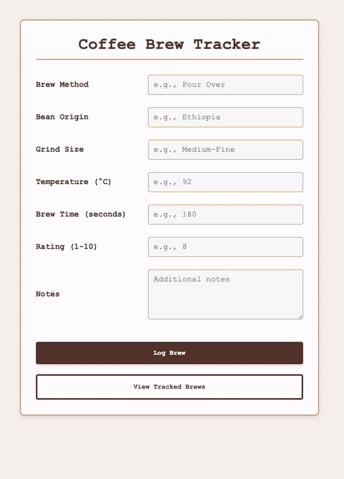Select the Grind Size input field

coord(225,149)
